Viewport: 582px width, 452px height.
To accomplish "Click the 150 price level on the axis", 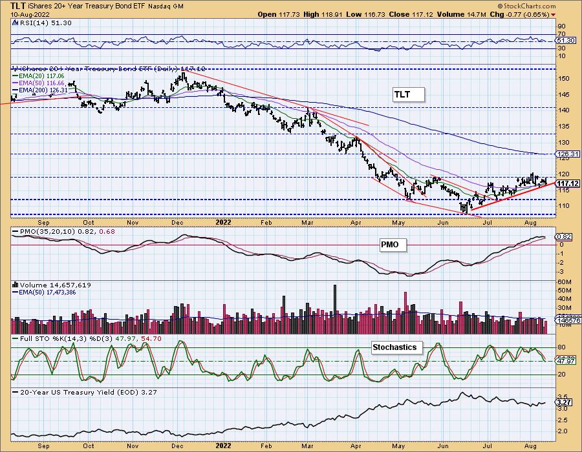I will click(564, 79).
